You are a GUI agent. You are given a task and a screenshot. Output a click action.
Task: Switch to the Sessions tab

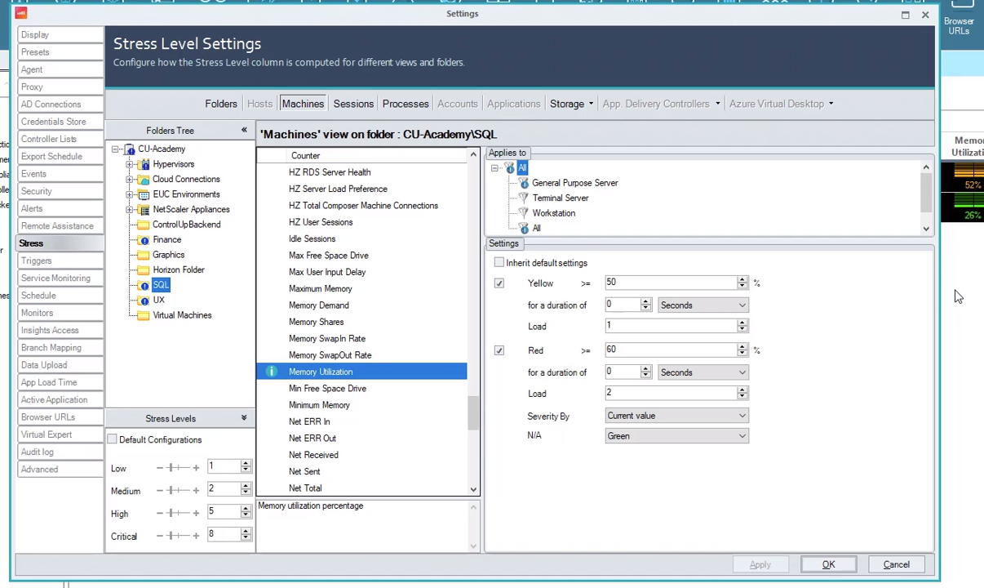tap(353, 104)
